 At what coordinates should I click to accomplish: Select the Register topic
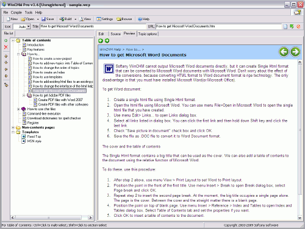(33, 123)
